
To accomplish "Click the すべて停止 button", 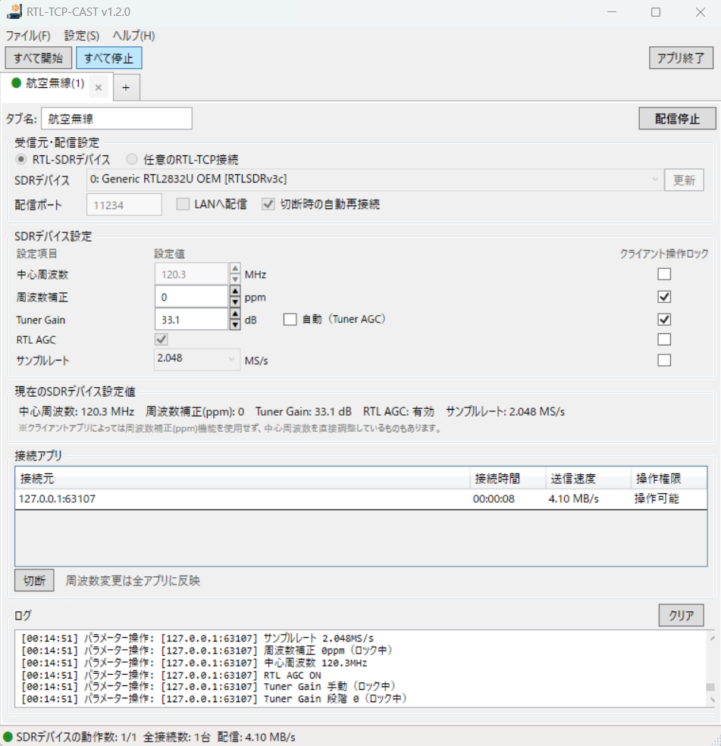I will tap(108, 58).
